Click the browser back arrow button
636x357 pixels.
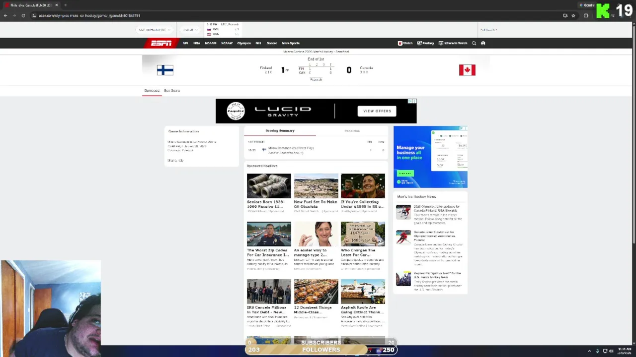pyautogui.click(x=5, y=15)
